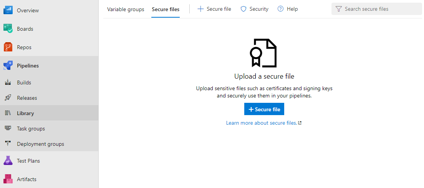
Task: Click the Releases rocket icon
Action: point(8,98)
